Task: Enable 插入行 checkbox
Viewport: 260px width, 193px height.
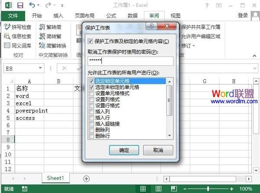Action: click(x=91, y=118)
